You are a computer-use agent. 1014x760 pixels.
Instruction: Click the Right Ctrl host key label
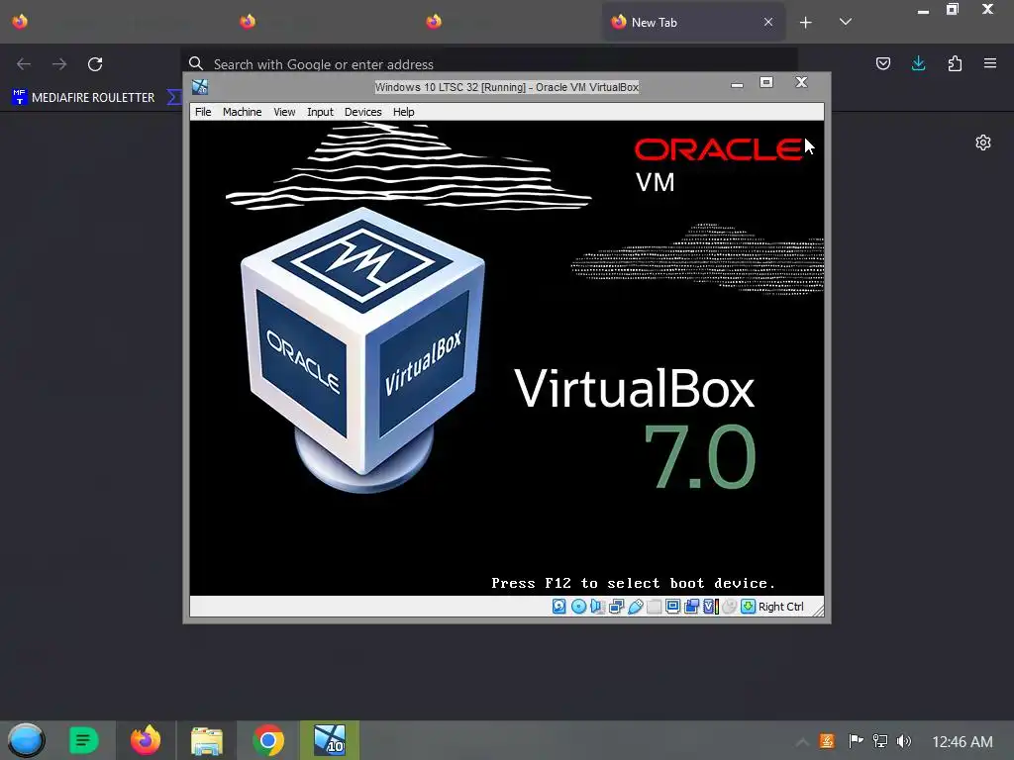coord(780,607)
